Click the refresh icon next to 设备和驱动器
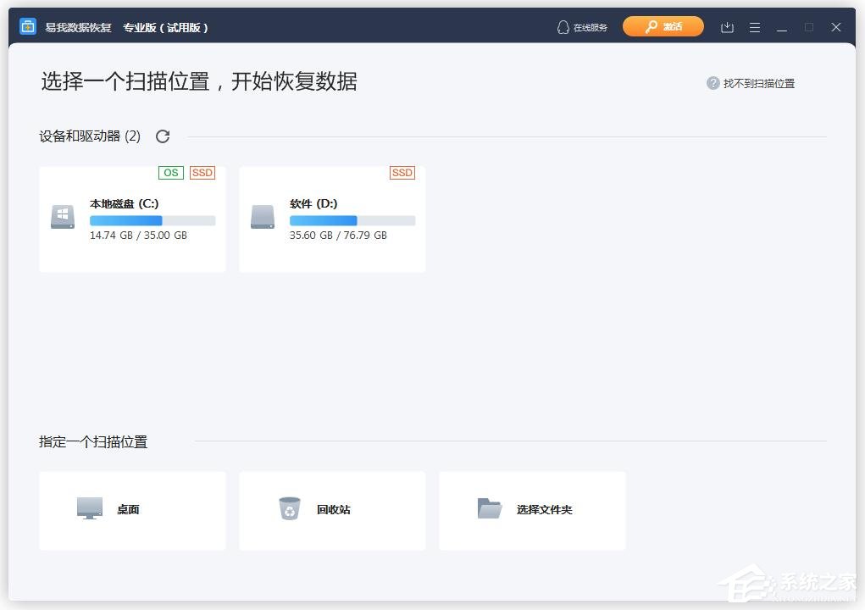The image size is (865, 610). click(163, 136)
